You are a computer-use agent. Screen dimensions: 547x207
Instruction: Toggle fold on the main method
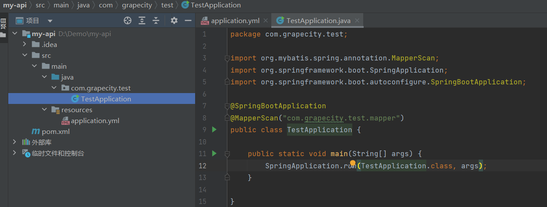point(226,154)
